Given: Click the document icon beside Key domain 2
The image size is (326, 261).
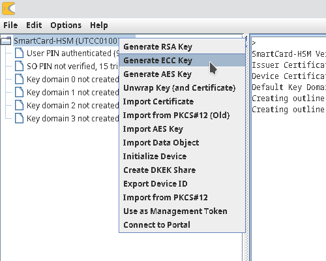Looking at the screenshot, I should pos(19,105).
